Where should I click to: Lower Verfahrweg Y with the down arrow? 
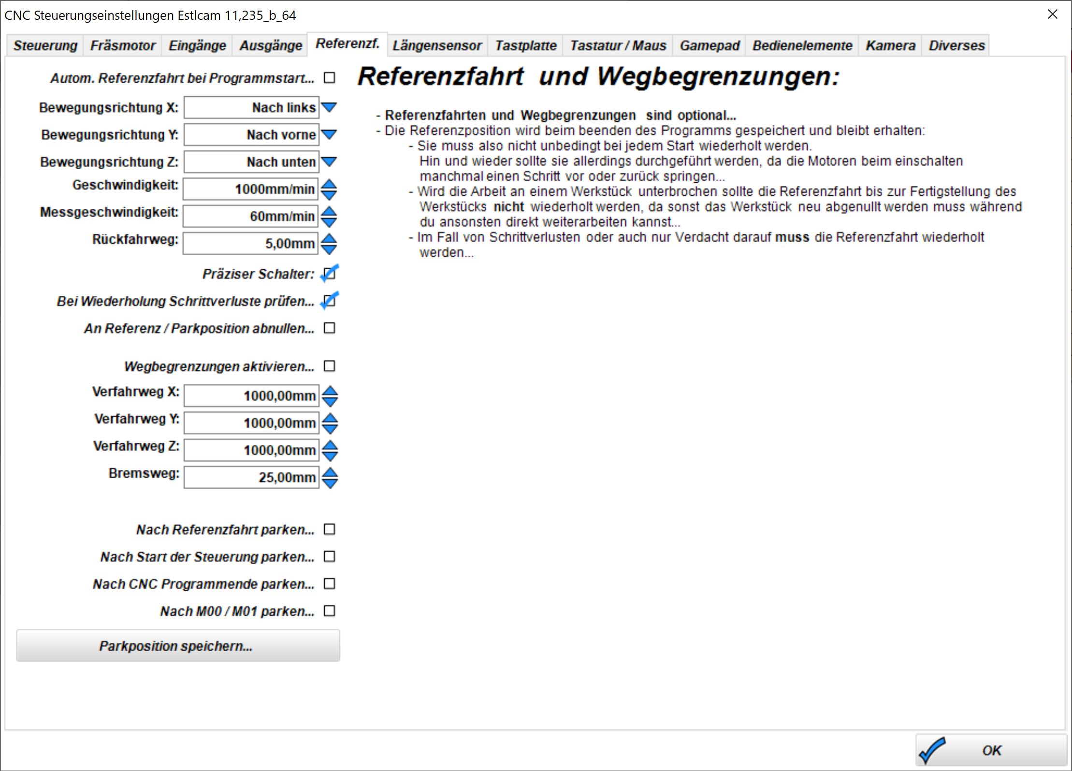pyautogui.click(x=330, y=429)
